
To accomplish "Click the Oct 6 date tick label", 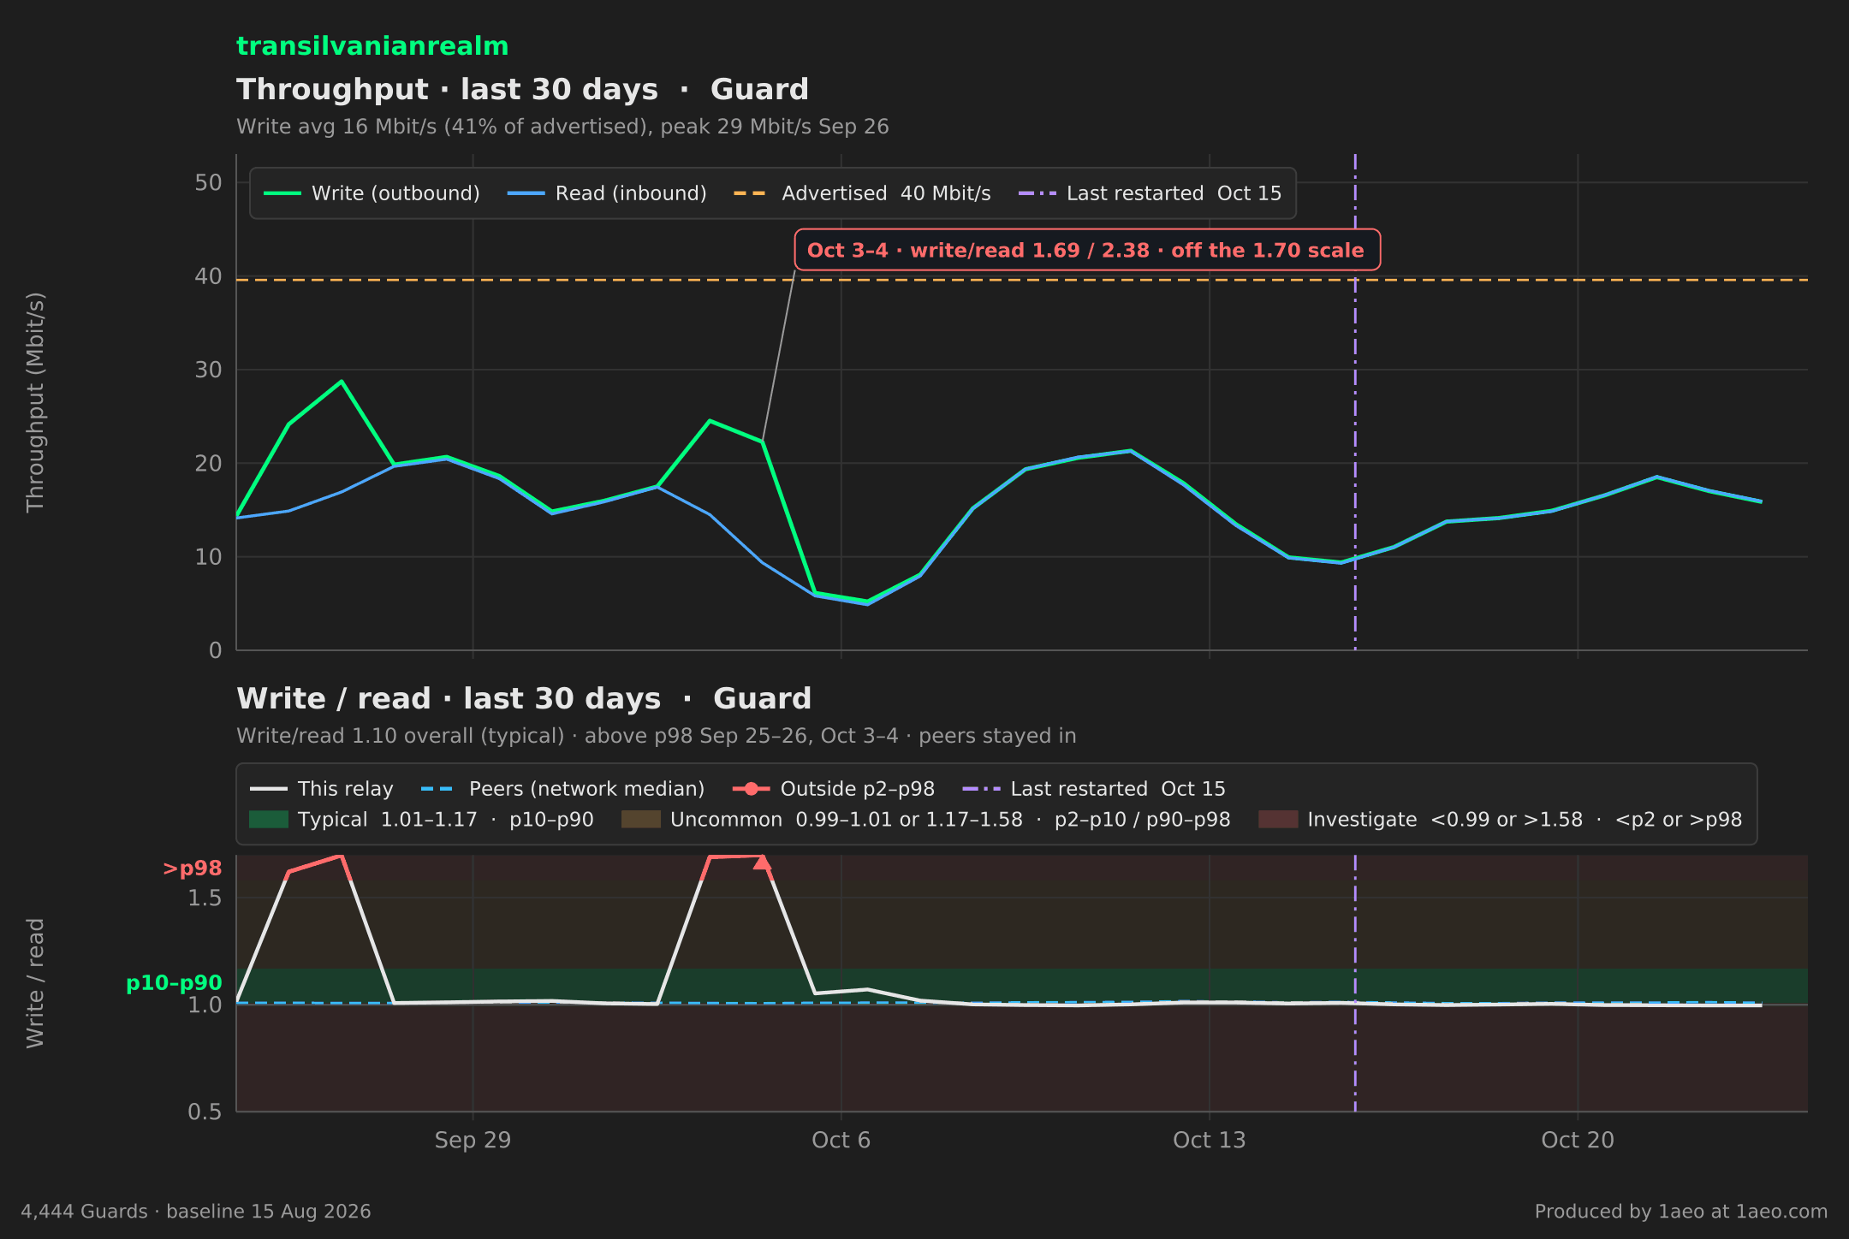I will point(841,1141).
